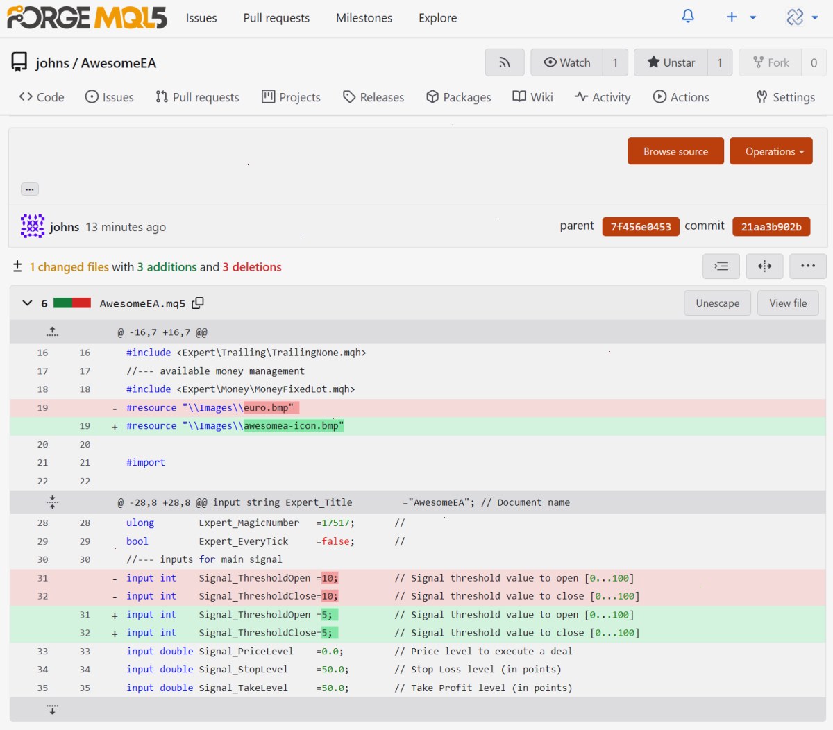Copy the AwesomeEA.mq5 file path
Viewport: 833px width, 730px height.
point(198,303)
